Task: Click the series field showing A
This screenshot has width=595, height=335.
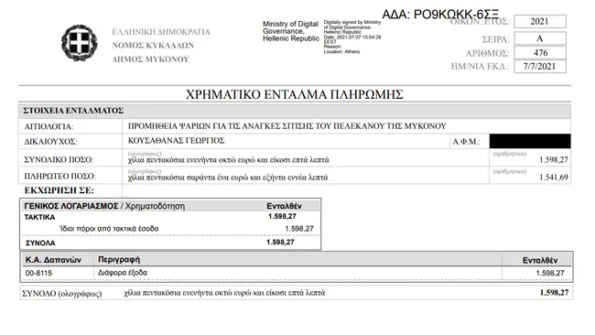Action: (540, 38)
